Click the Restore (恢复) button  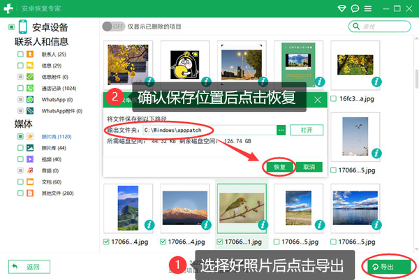coord(279,167)
